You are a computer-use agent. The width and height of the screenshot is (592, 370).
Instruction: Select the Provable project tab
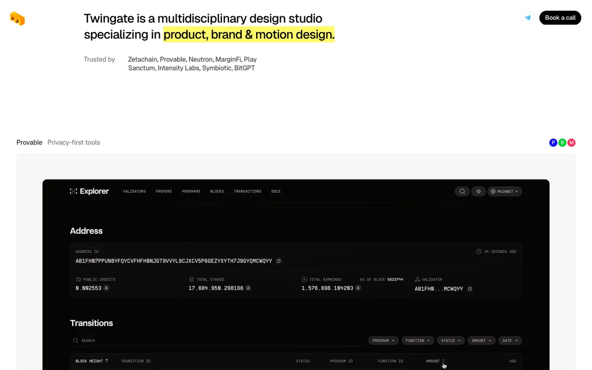30,143
